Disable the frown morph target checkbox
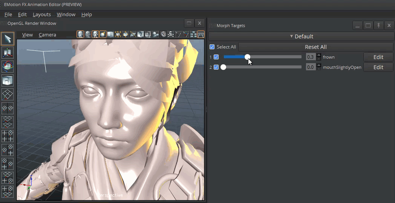The width and height of the screenshot is (395, 203). tap(216, 57)
